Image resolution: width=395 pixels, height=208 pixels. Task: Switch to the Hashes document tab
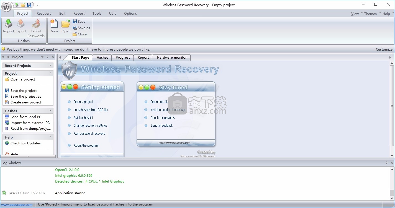point(102,58)
